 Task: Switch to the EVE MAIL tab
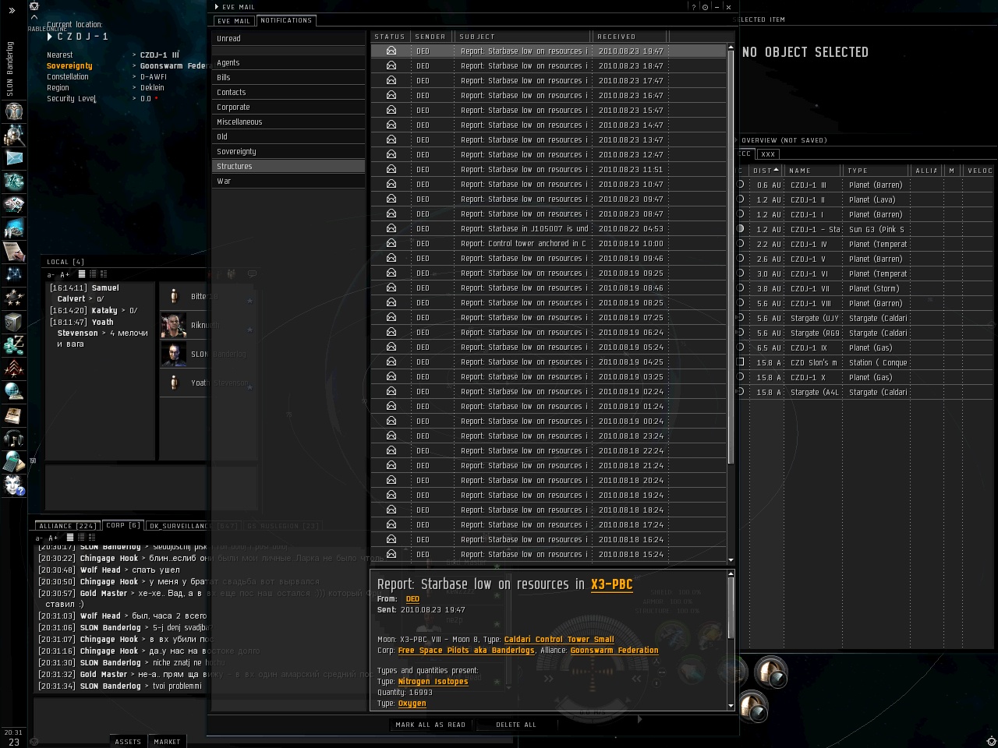coord(234,21)
